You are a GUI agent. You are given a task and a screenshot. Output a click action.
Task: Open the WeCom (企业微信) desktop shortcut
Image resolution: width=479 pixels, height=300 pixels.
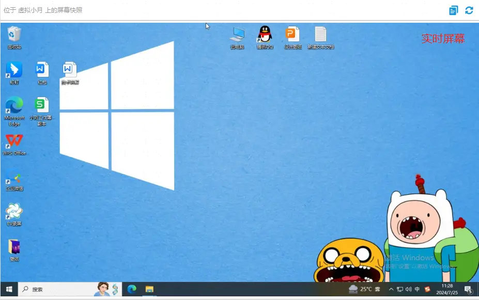pos(14,180)
